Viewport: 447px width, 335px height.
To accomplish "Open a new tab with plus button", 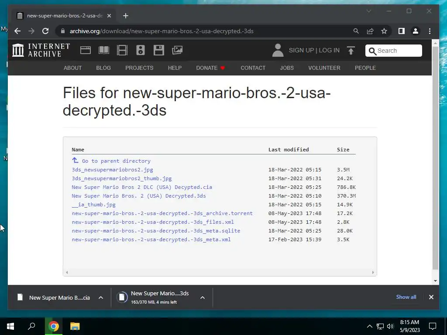I will click(126, 16).
